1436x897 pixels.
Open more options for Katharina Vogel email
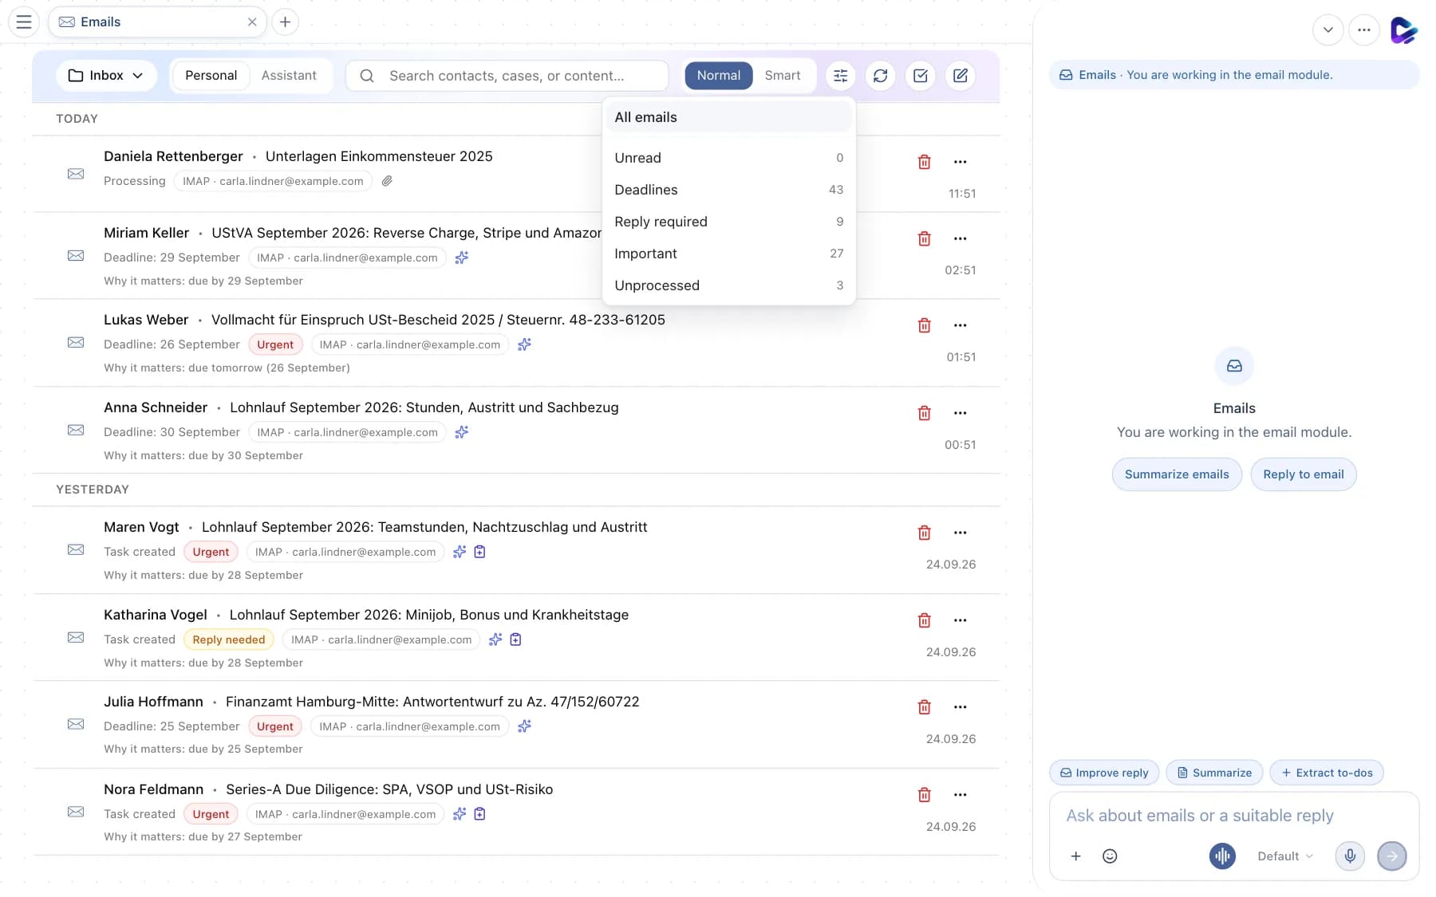pyautogui.click(x=960, y=620)
